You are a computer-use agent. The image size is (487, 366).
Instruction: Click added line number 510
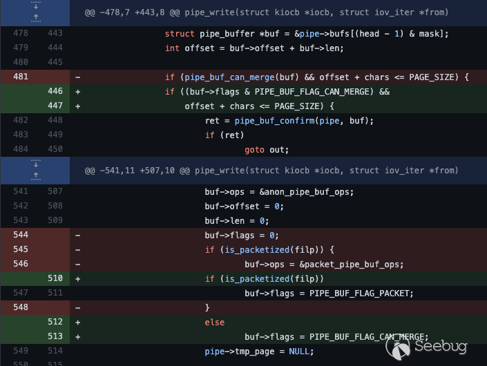pos(55,278)
